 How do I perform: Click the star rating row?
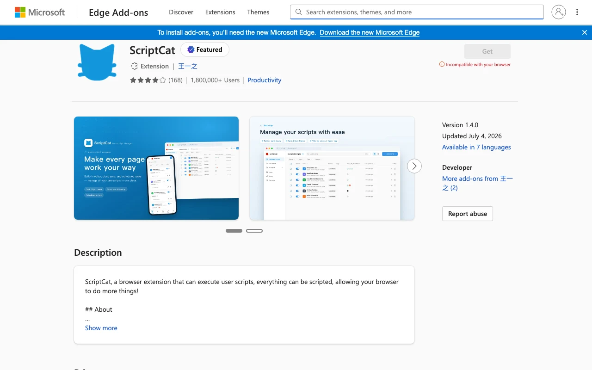148,80
